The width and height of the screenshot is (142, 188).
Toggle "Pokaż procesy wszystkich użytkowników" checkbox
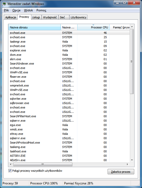pos(10,171)
